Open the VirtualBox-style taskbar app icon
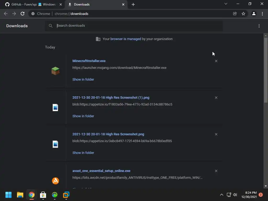268x201 pixels. click(66, 195)
